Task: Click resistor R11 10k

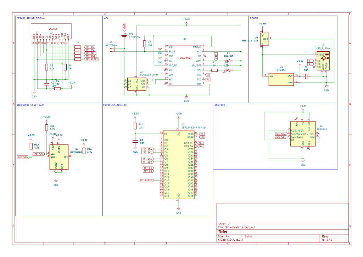Action: (135, 126)
